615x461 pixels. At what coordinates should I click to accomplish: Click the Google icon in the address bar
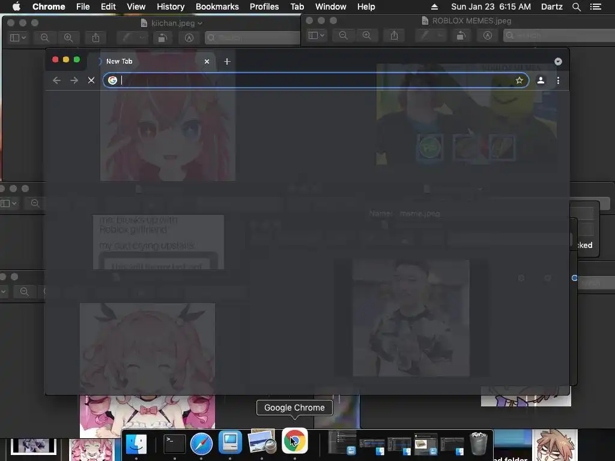click(x=112, y=80)
